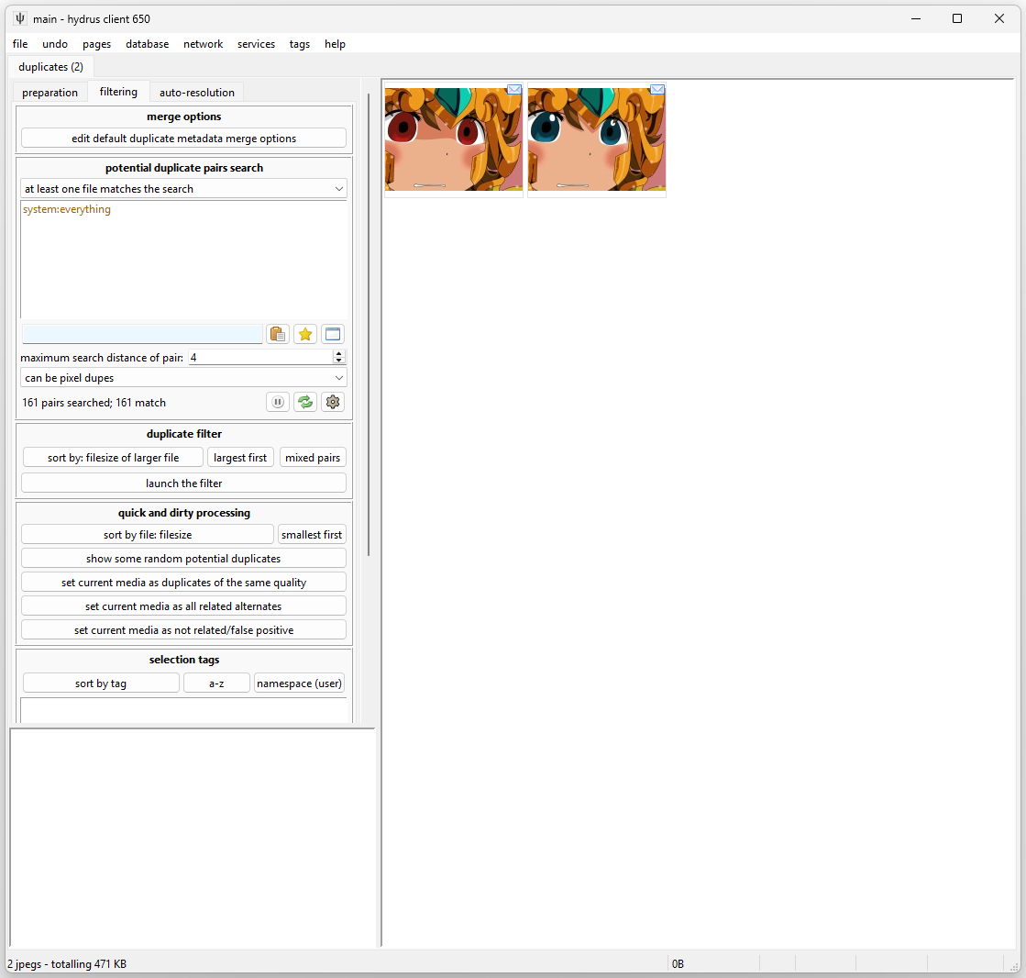Screen dimensions: 1026x978
Task: Toggle the 'smallest first' sort direction
Action: click(x=312, y=535)
